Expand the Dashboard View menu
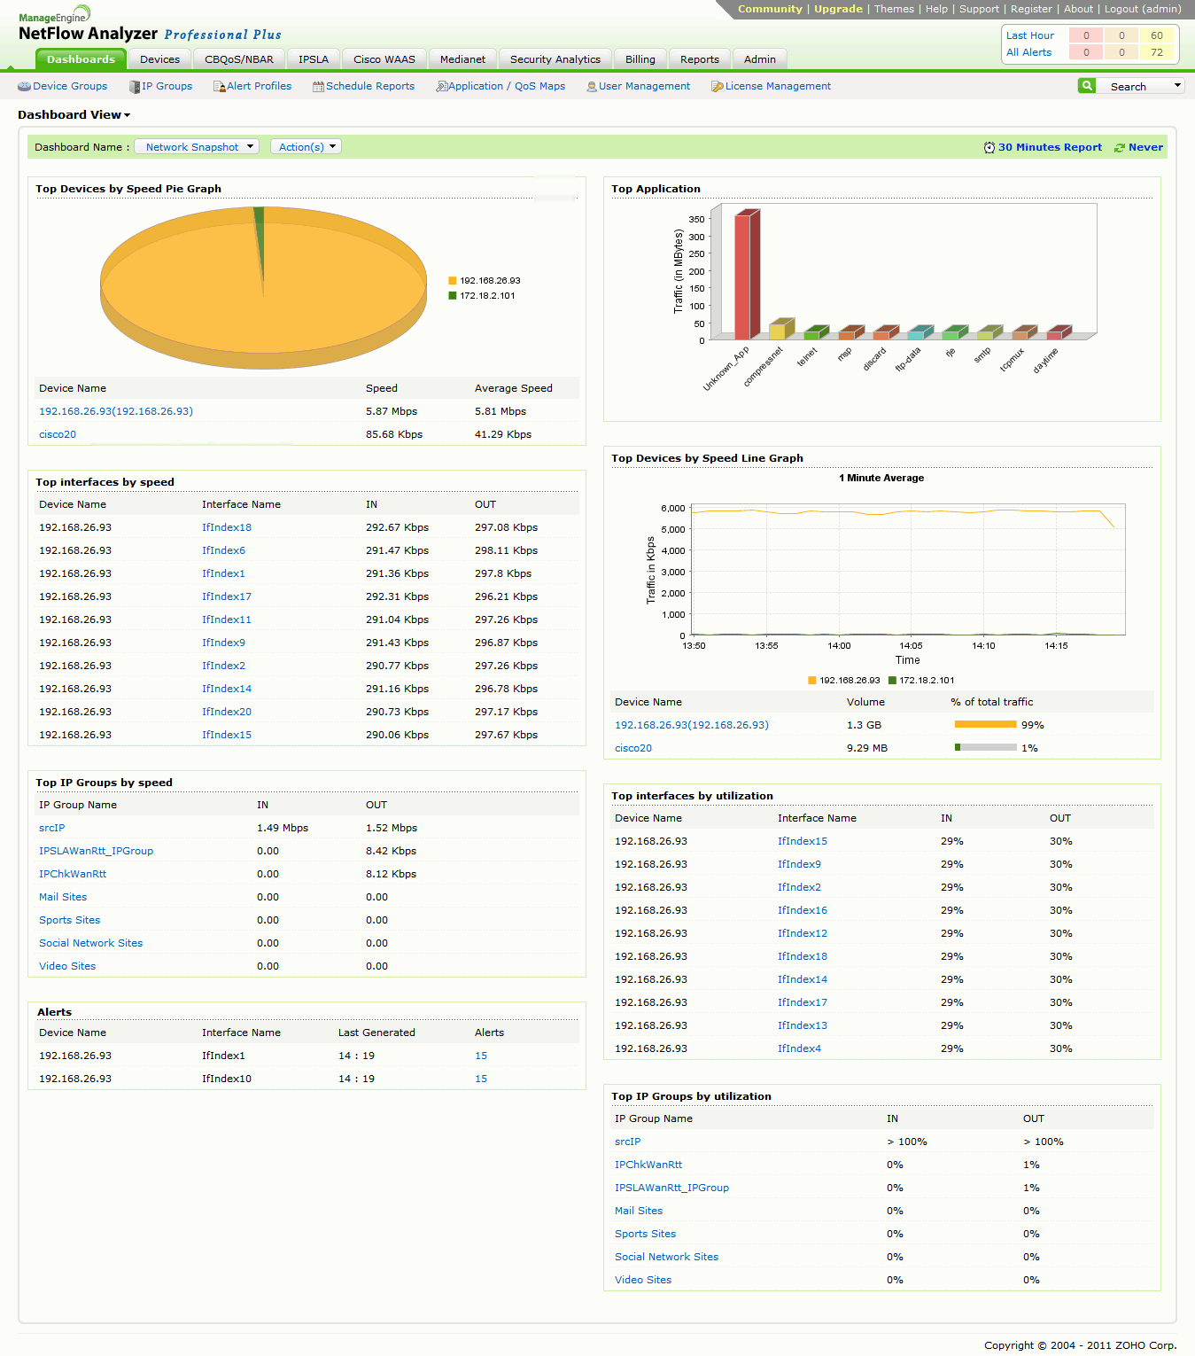 point(74,115)
